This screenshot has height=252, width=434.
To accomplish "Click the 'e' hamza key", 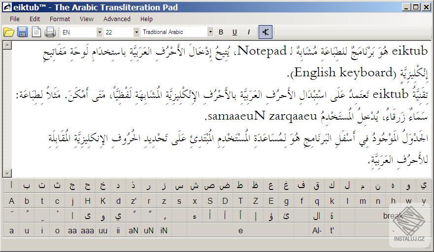I will click(x=240, y=230).
